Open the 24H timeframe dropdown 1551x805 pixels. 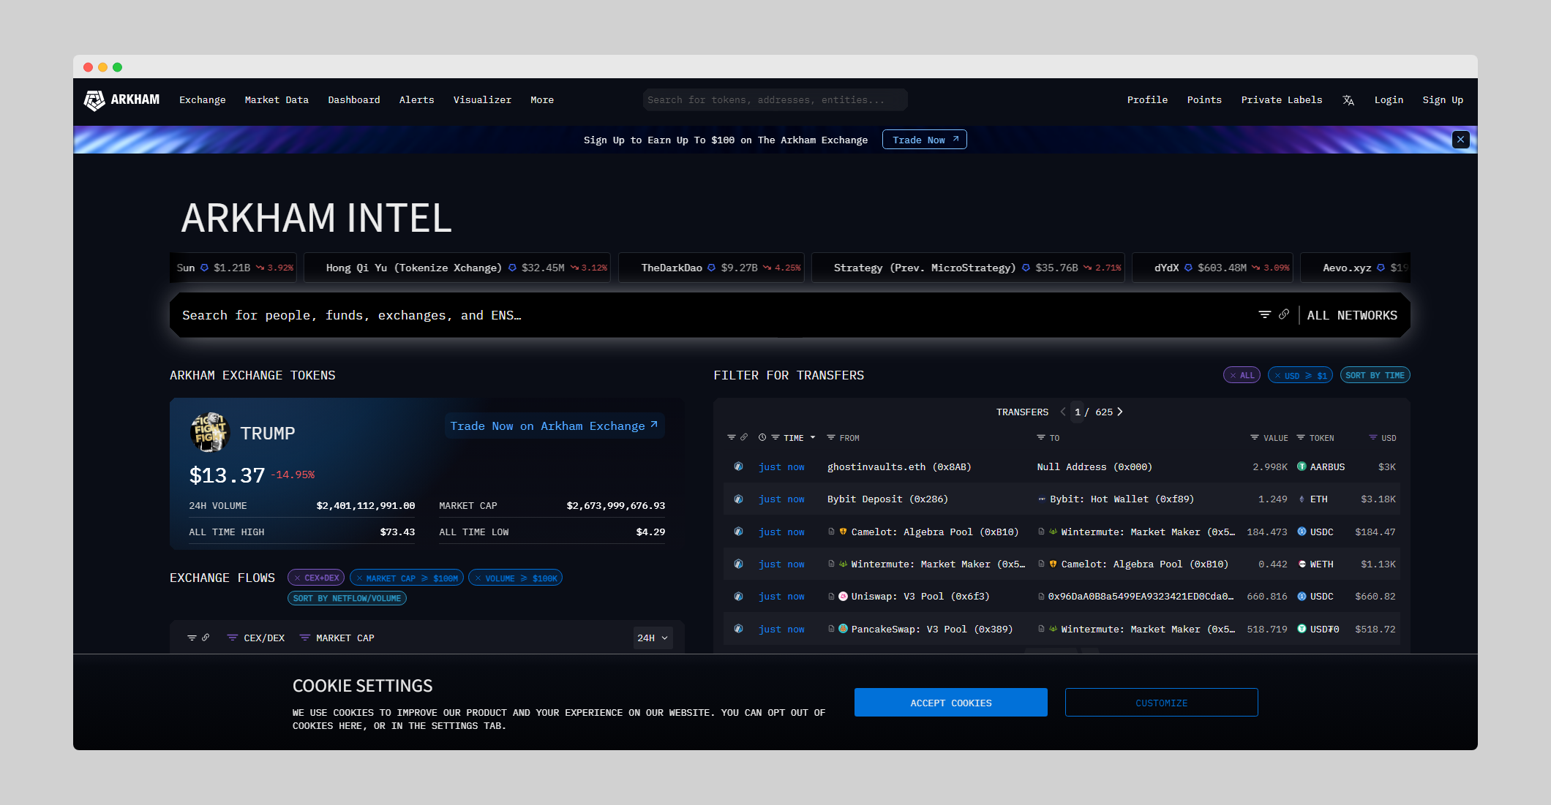point(653,638)
